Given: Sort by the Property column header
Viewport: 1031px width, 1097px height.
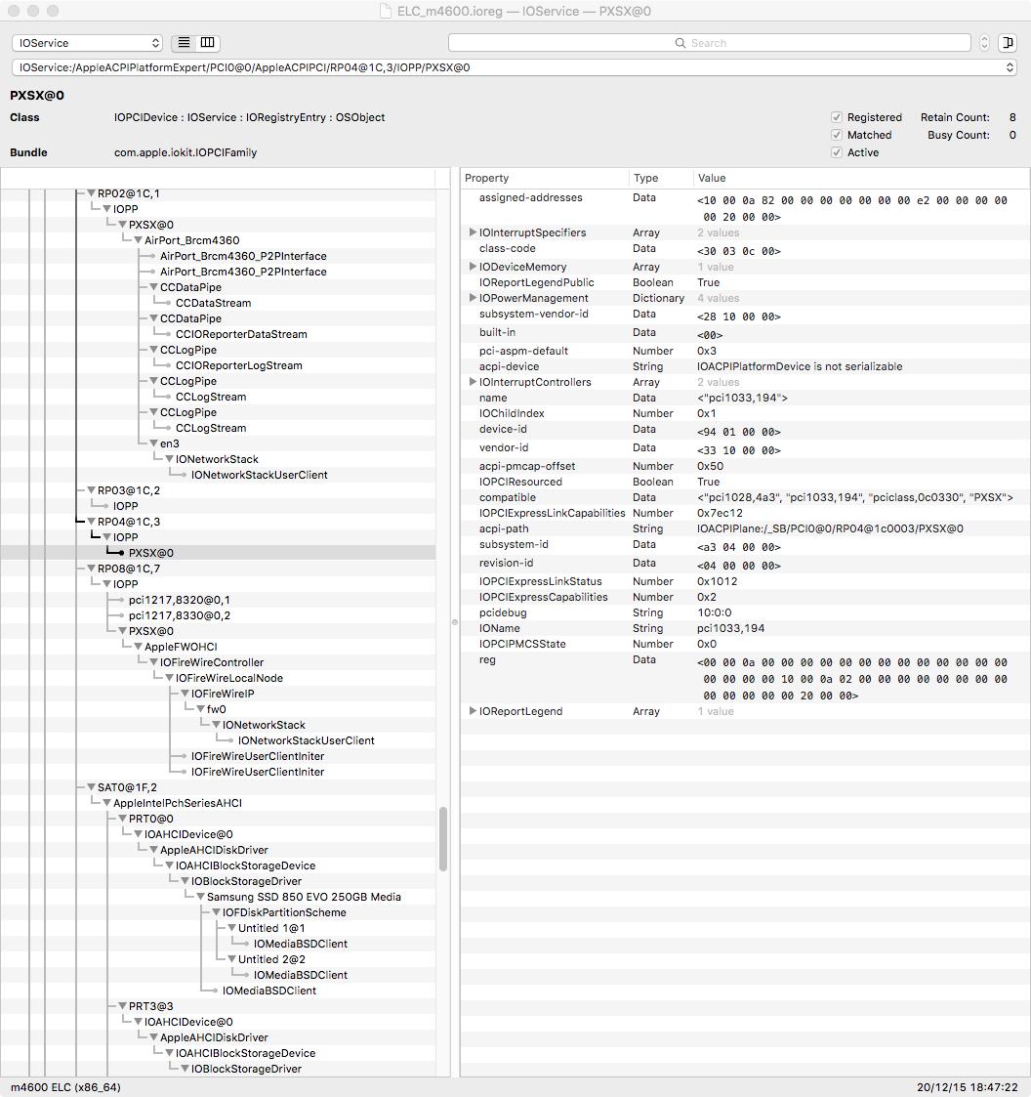Looking at the screenshot, I should click(544, 178).
